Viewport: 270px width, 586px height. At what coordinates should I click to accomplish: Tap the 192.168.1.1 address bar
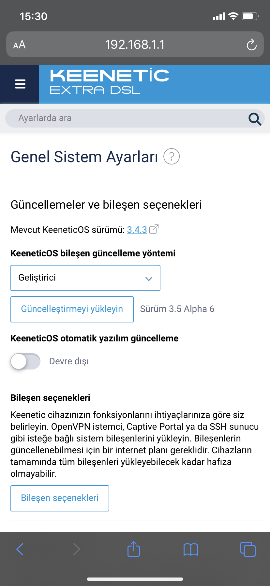point(135,44)
